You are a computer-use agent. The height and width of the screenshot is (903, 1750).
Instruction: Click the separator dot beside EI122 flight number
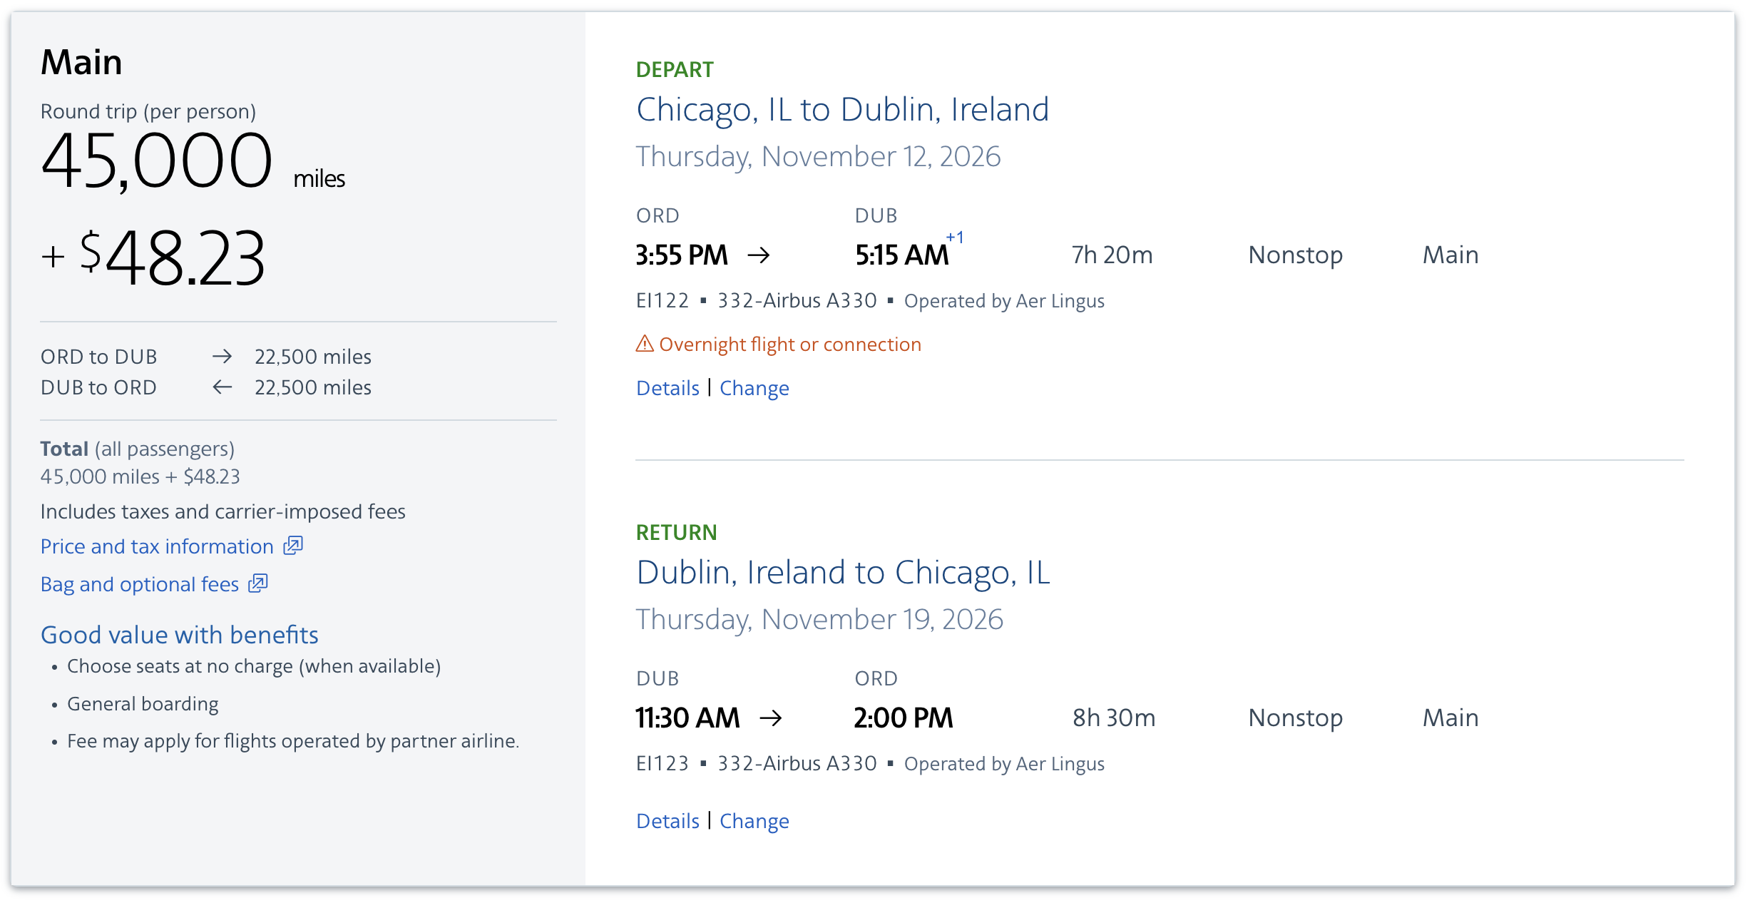point(705,300)
